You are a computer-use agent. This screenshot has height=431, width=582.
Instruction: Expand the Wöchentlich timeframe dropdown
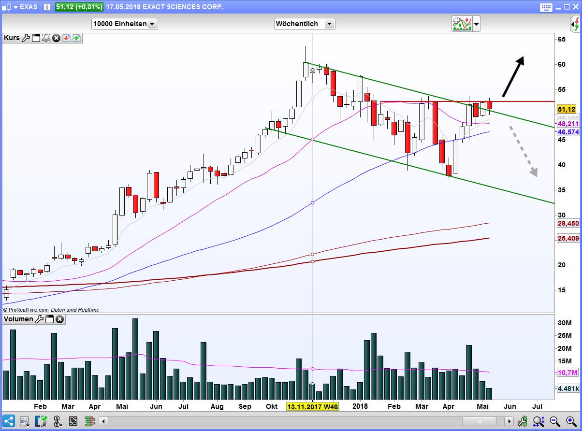tap(305, 24)
